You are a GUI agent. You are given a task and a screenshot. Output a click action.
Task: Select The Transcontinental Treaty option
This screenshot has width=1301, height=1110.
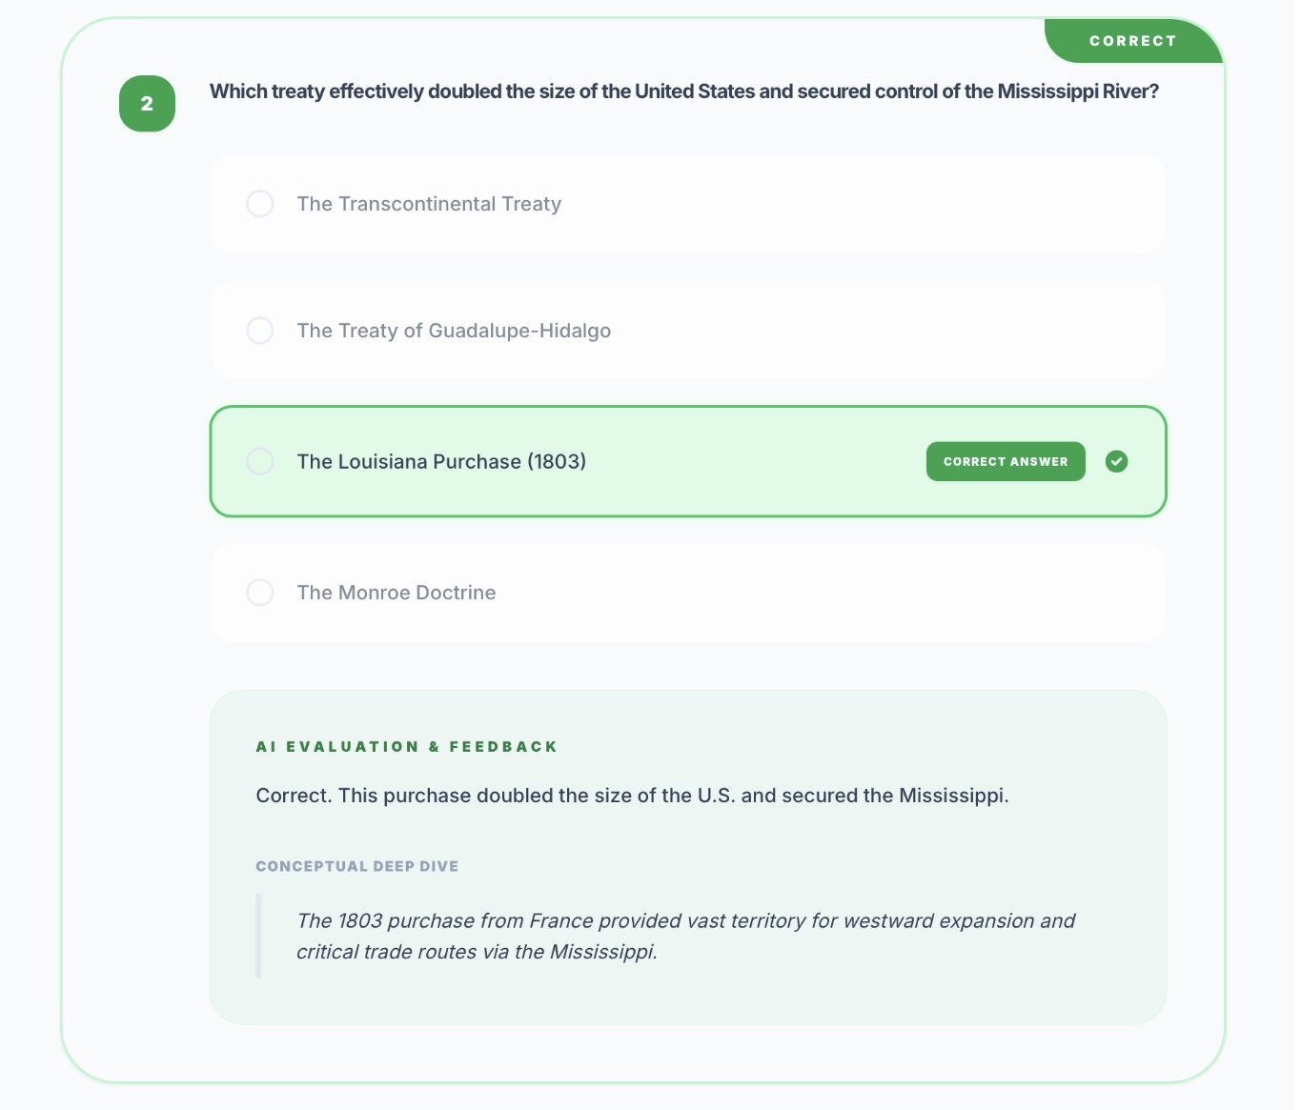coord(429,203)
